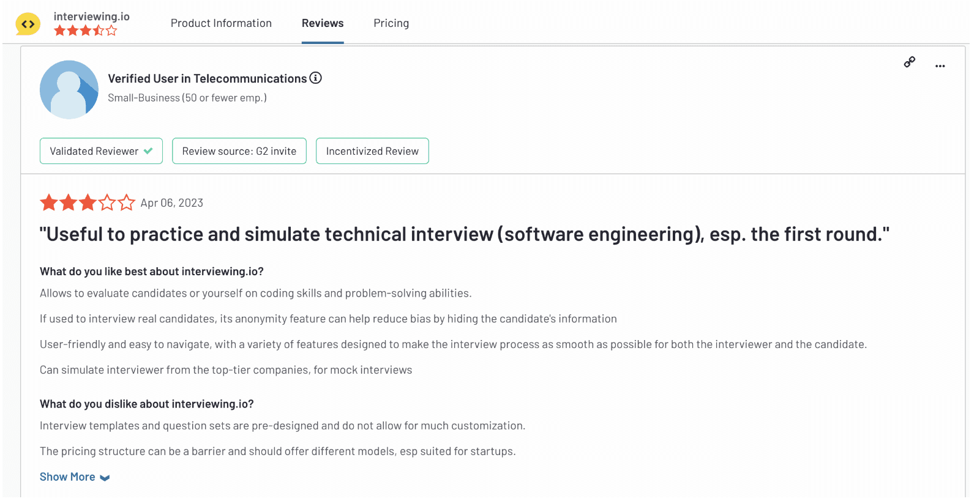Click the info icon beside Verified User
This screenshot has width=977, height=504.
[315, 78]
